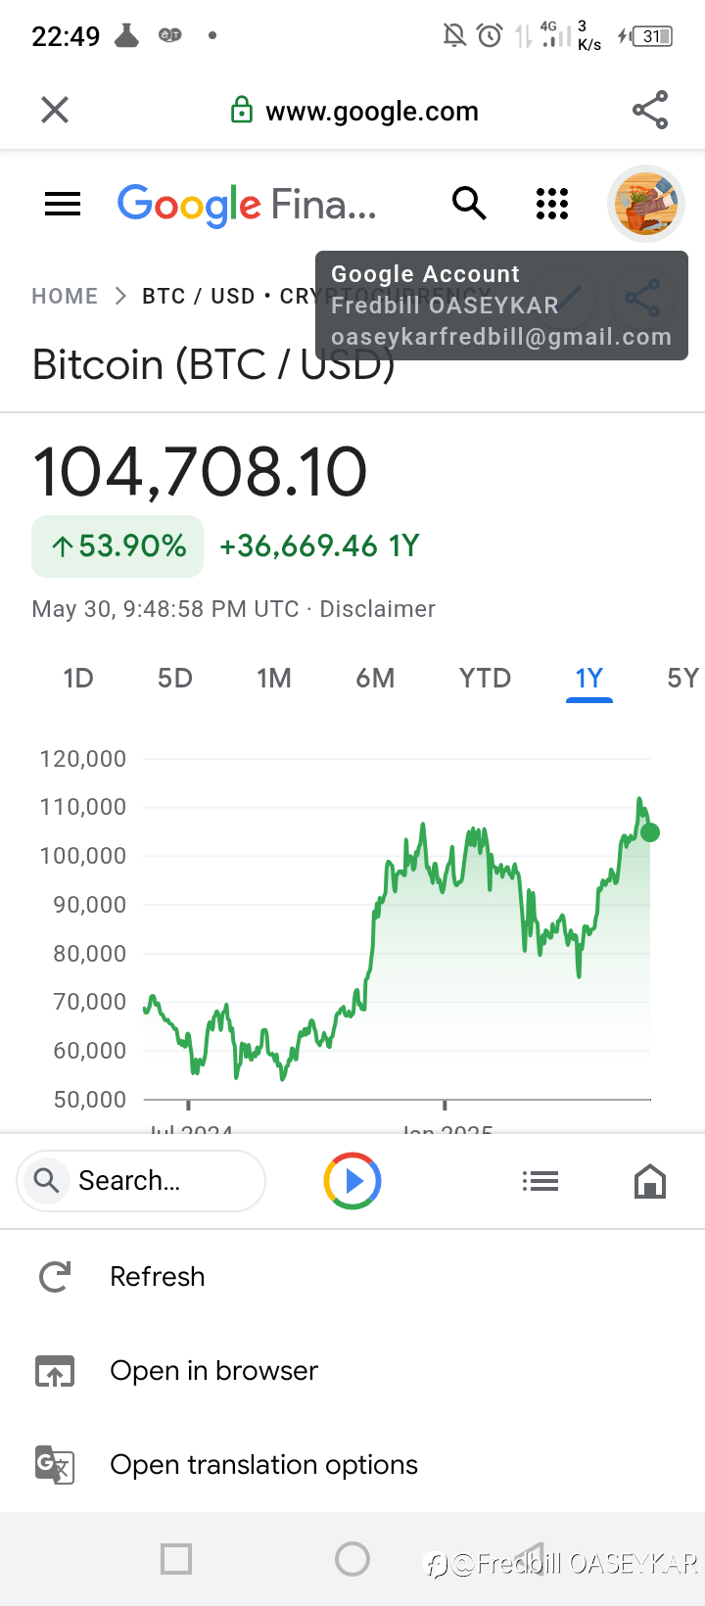The image size is (705, 1606).
Task: Switch to YTD range
Action: point(485,678)
